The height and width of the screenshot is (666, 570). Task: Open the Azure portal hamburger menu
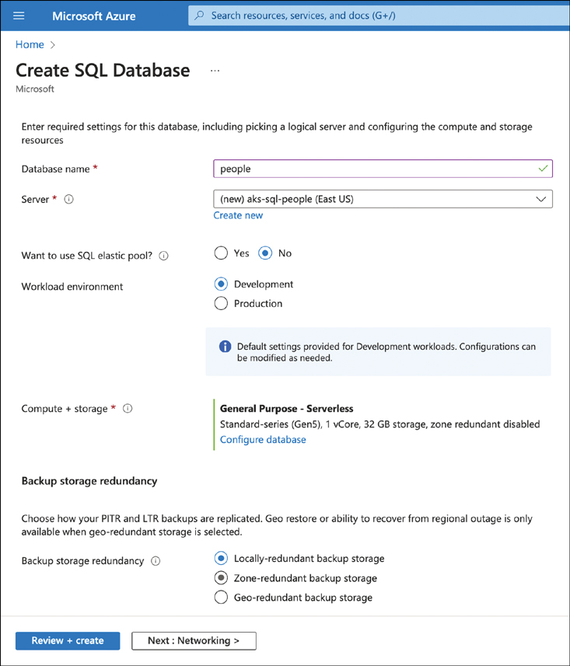[x=19, y=16]
